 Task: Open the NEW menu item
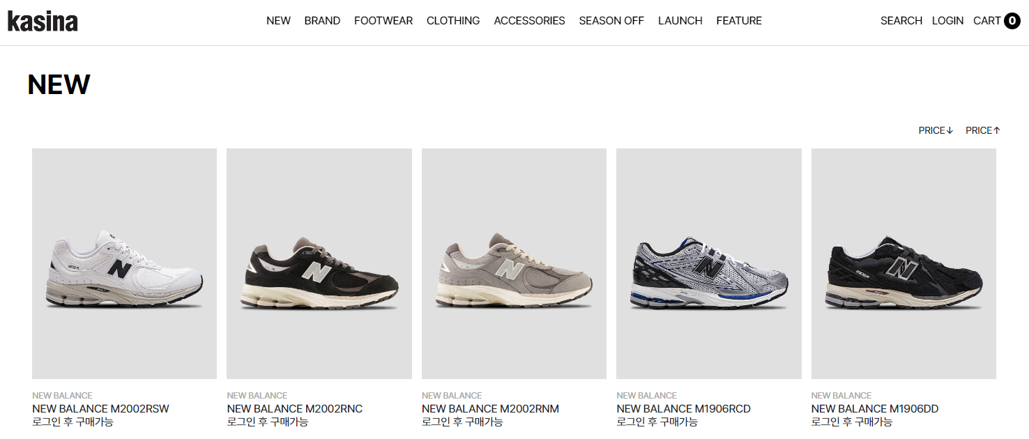point(278,21)
